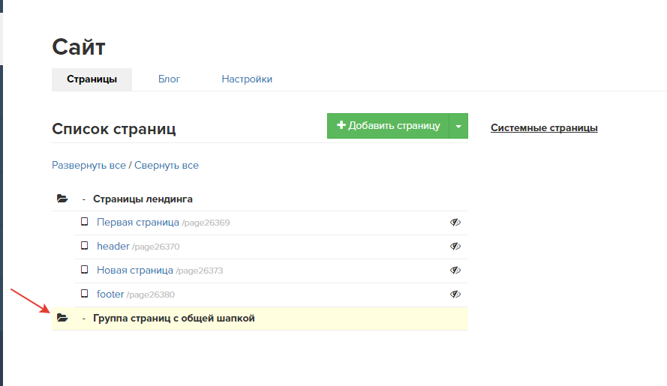Collapse Страницы лендинга group via minus sign

pyautogui.click(x=84, y=199)
